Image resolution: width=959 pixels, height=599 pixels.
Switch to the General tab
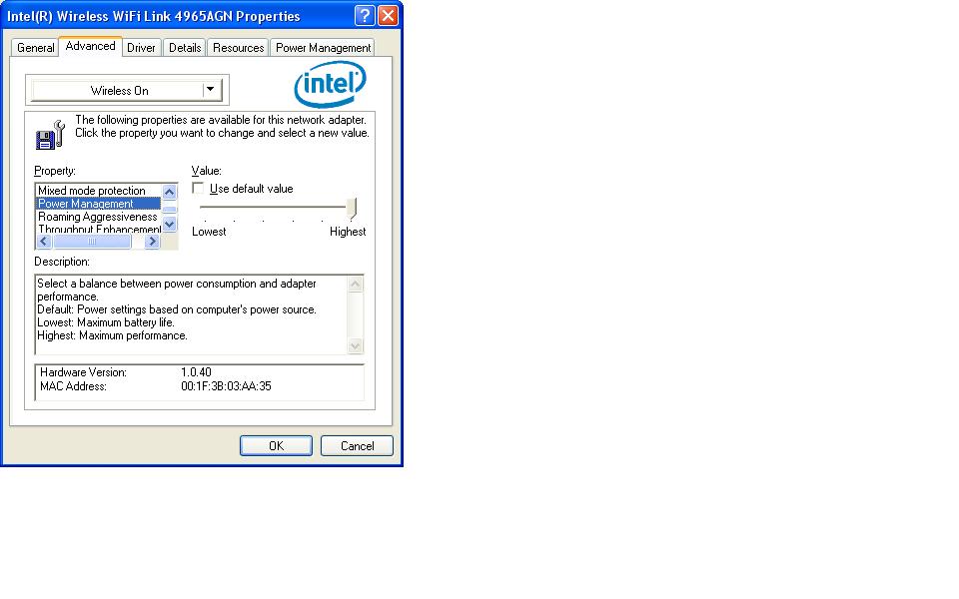(36, 48)
